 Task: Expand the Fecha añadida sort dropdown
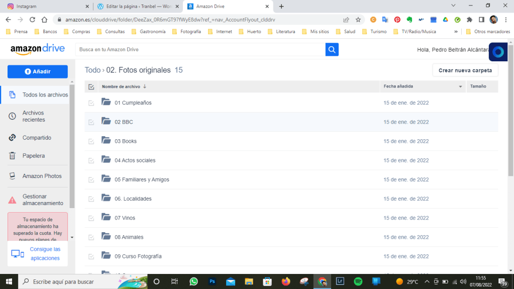point(460,86)
